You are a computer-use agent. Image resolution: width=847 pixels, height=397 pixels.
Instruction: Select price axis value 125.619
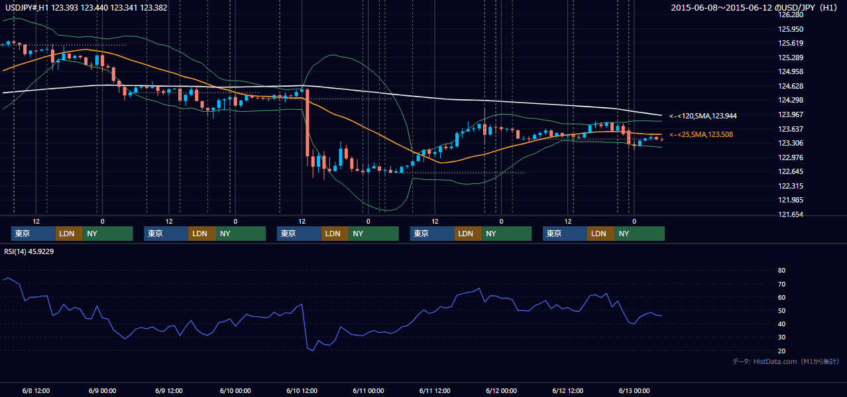[x=791, y=43]
